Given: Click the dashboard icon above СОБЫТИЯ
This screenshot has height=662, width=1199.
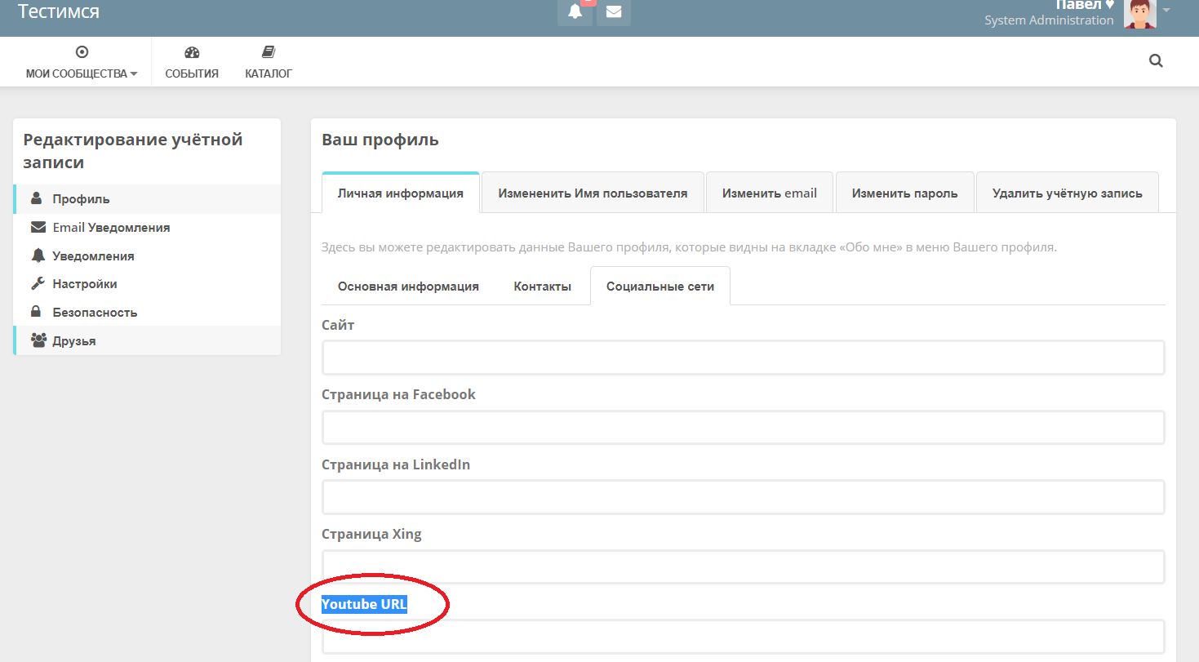Looking at the screenshot, I should point(192,52).
